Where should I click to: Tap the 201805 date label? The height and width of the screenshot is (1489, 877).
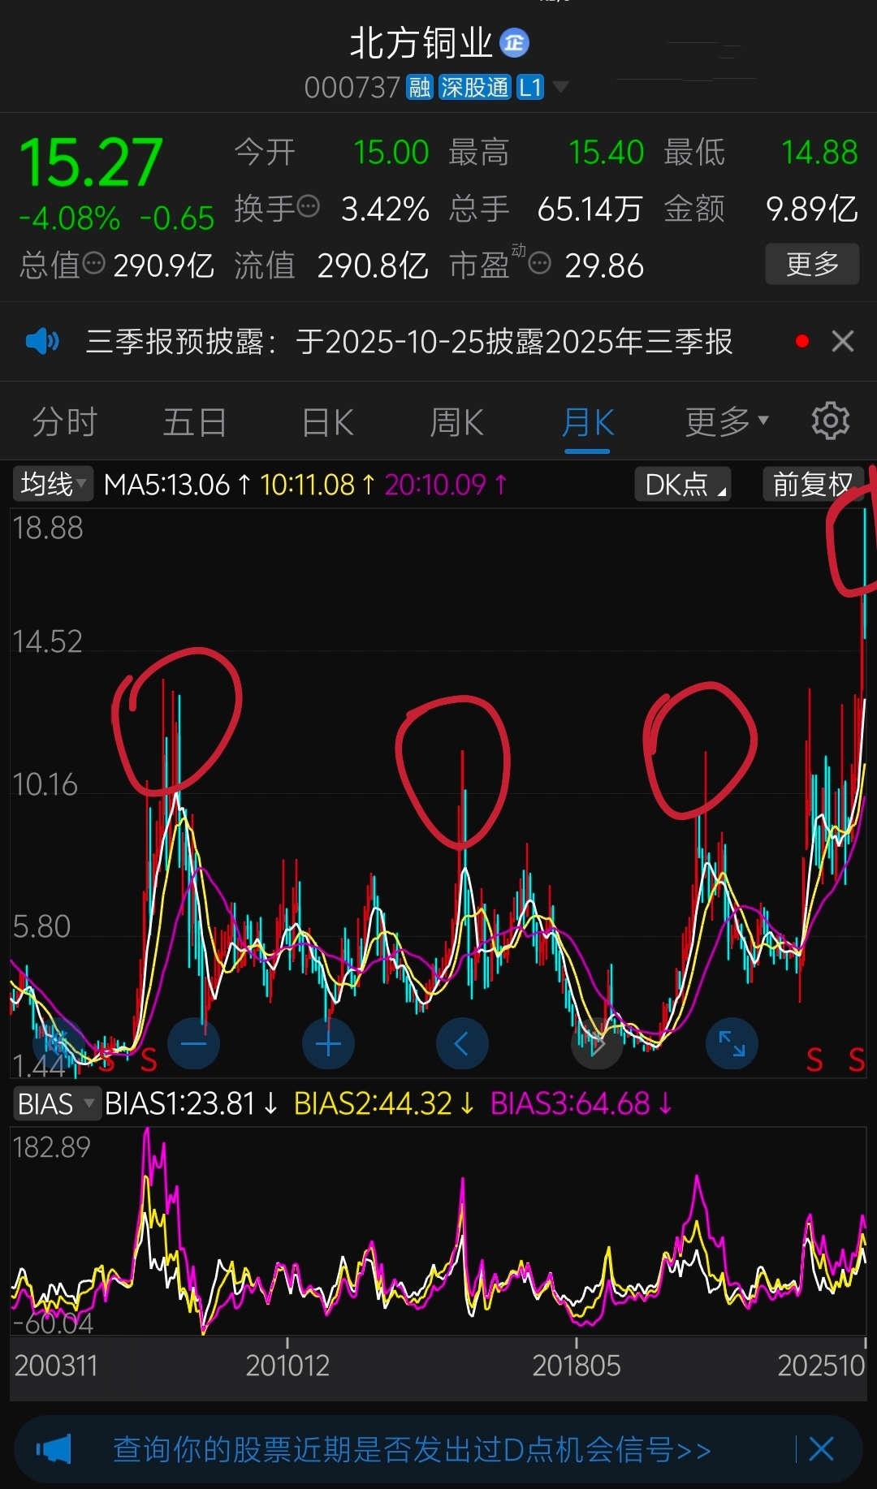(577, 1366)
